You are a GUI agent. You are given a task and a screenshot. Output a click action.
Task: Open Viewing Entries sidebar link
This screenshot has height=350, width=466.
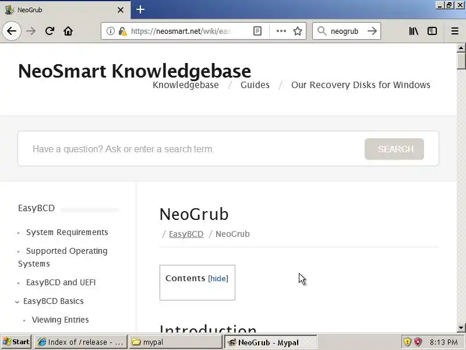[x=61, y=320]
